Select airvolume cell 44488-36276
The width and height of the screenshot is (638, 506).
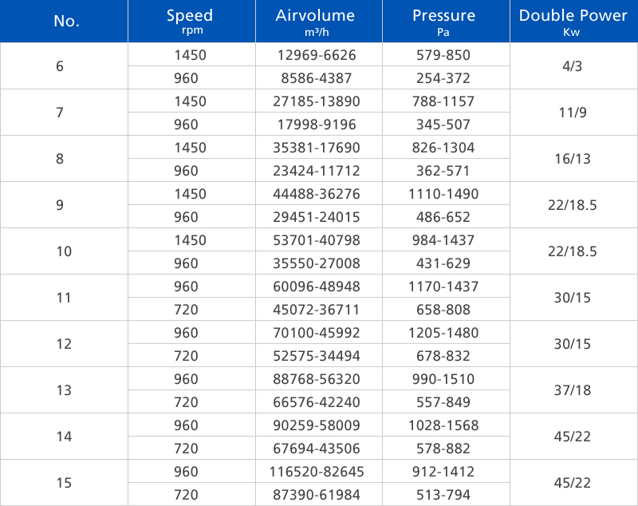click(317, 194)
